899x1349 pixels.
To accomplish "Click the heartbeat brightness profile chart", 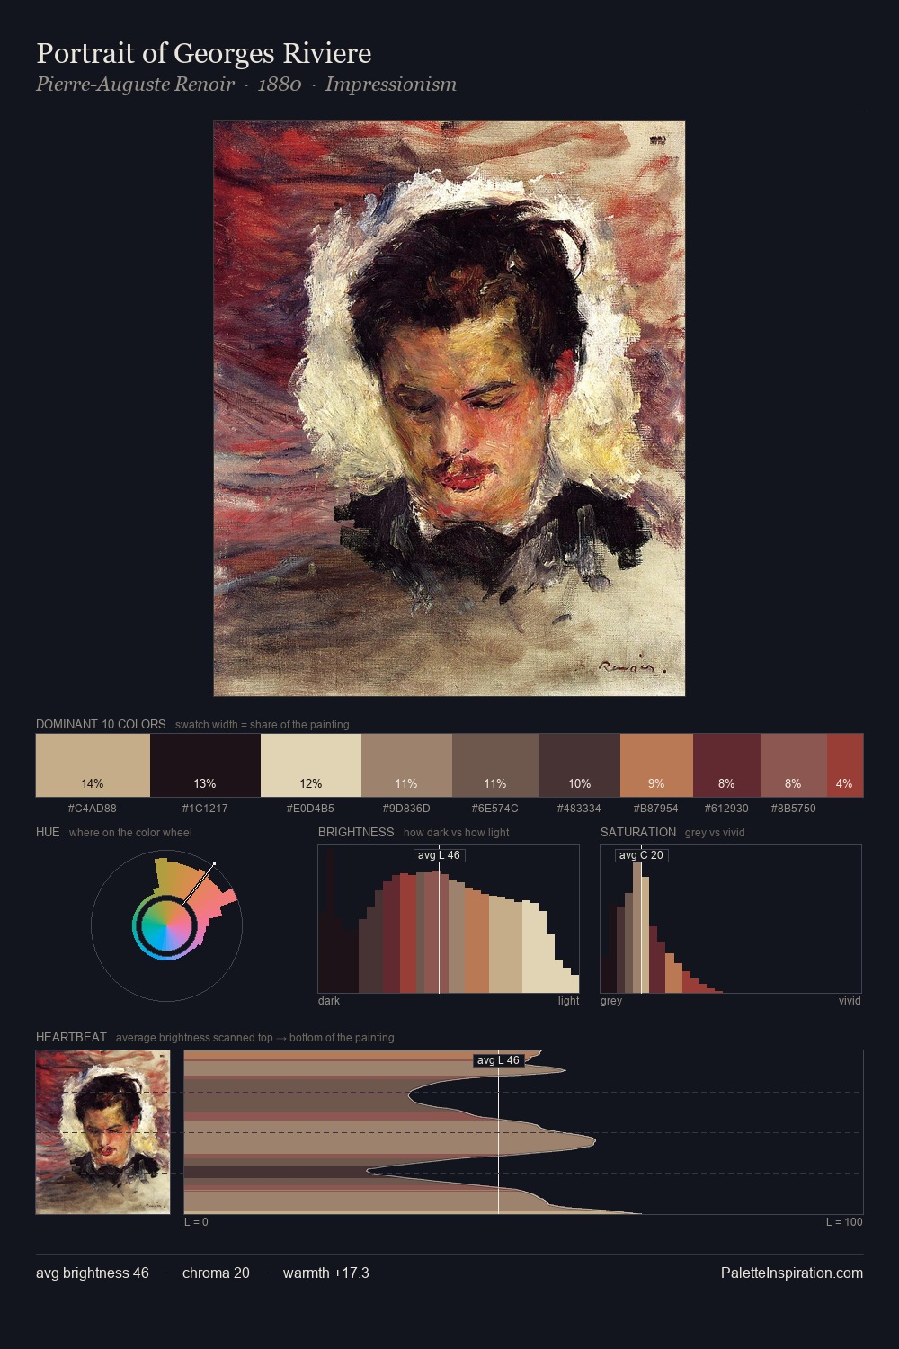I will tap(524, 1132).
